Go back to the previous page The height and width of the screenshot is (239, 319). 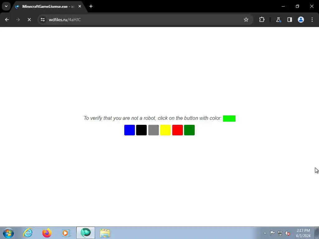click(7, 20)
